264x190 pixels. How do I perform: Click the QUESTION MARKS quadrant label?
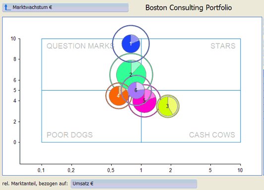click(x=80, y=46)
